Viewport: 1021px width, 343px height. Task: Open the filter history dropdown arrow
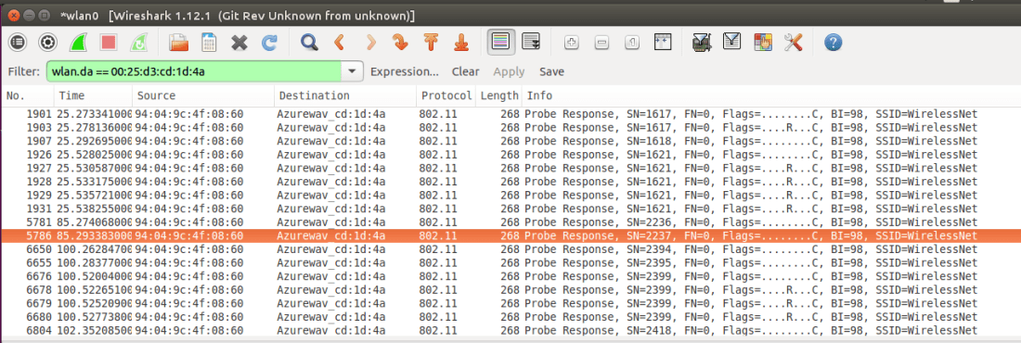(x=353, y=71)
